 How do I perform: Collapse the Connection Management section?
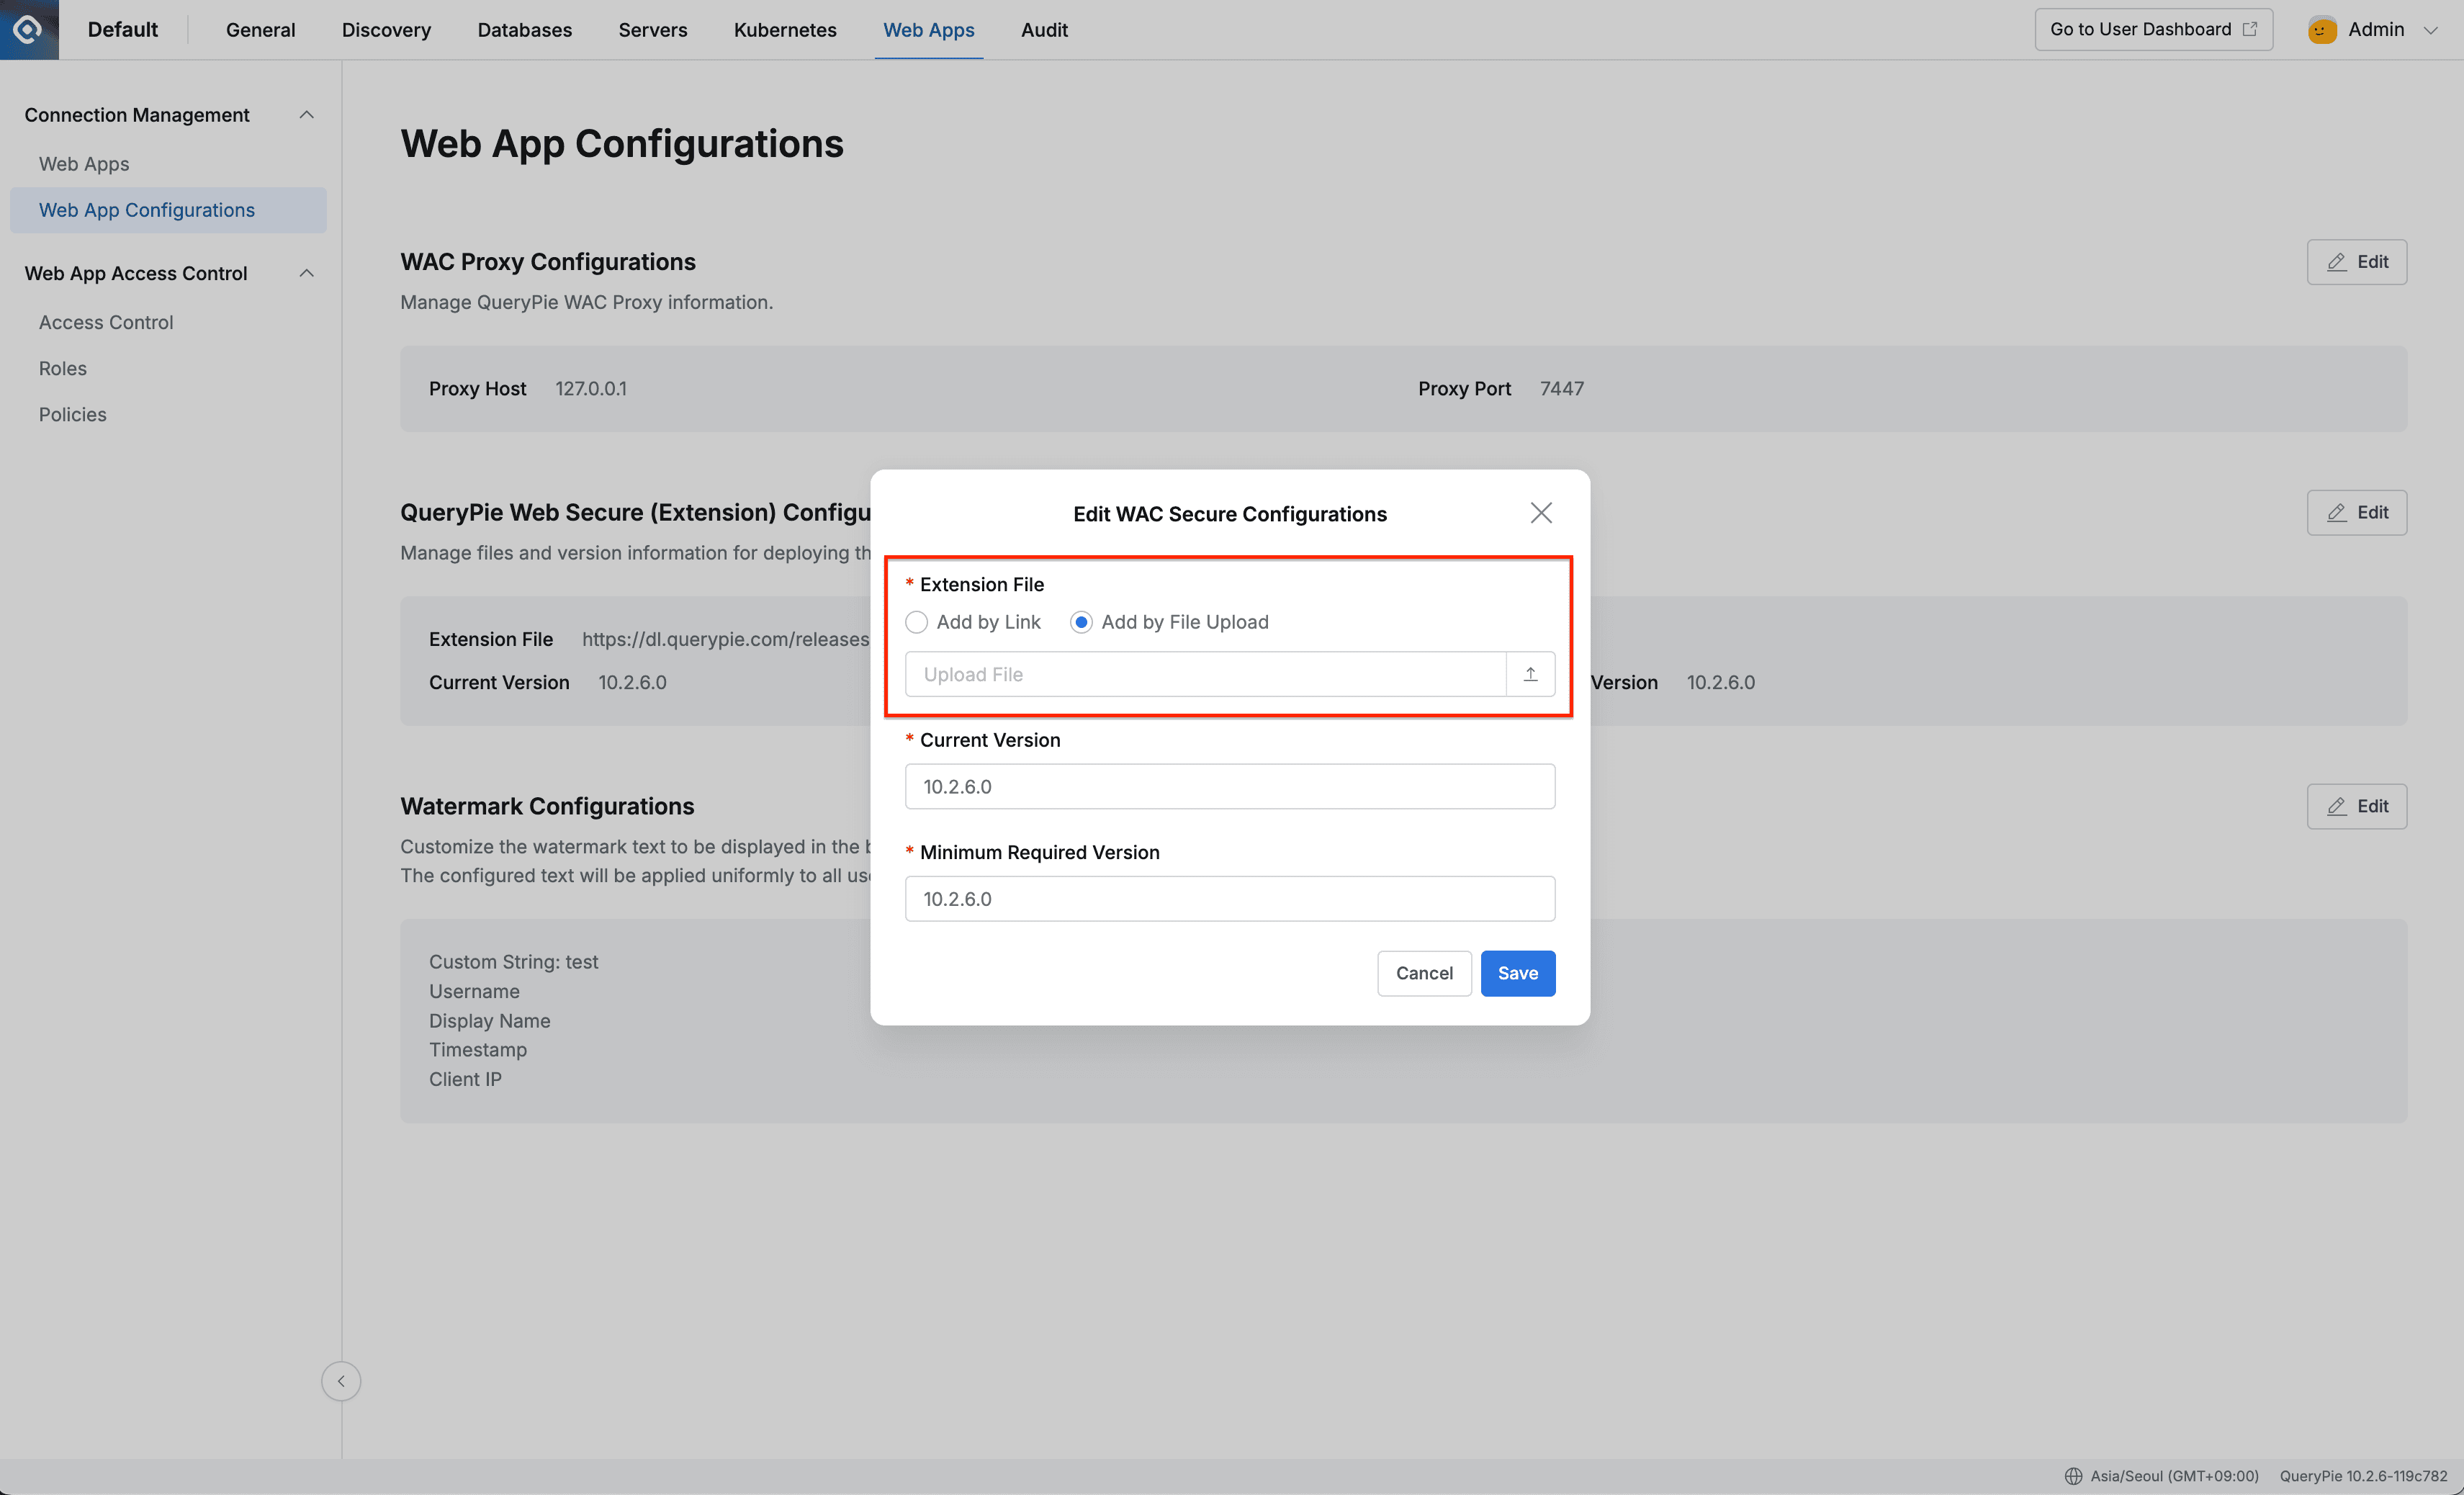click(x=306, y=114)
